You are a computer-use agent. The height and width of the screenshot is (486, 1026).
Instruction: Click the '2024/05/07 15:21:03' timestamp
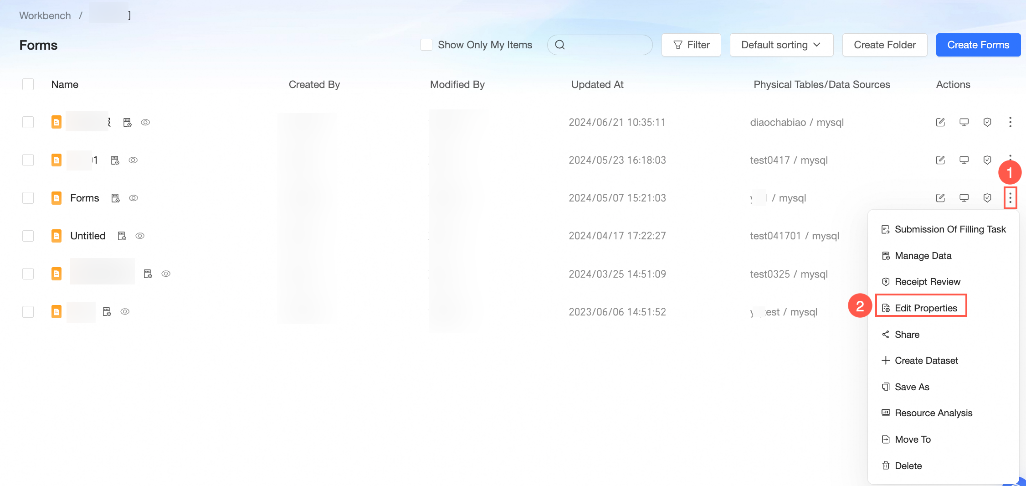(617, 198)
